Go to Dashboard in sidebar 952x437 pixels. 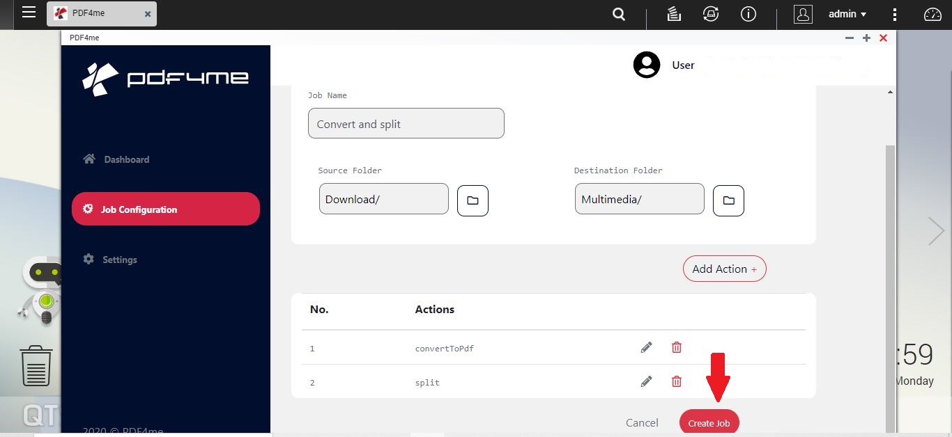[116, 159]
